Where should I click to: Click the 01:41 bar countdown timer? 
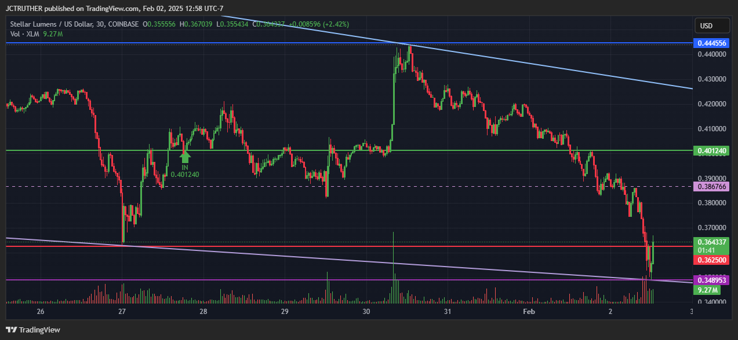(706, 250)
